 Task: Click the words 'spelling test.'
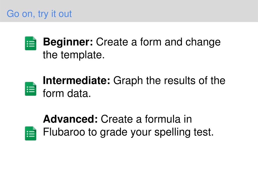click(184, 132)
